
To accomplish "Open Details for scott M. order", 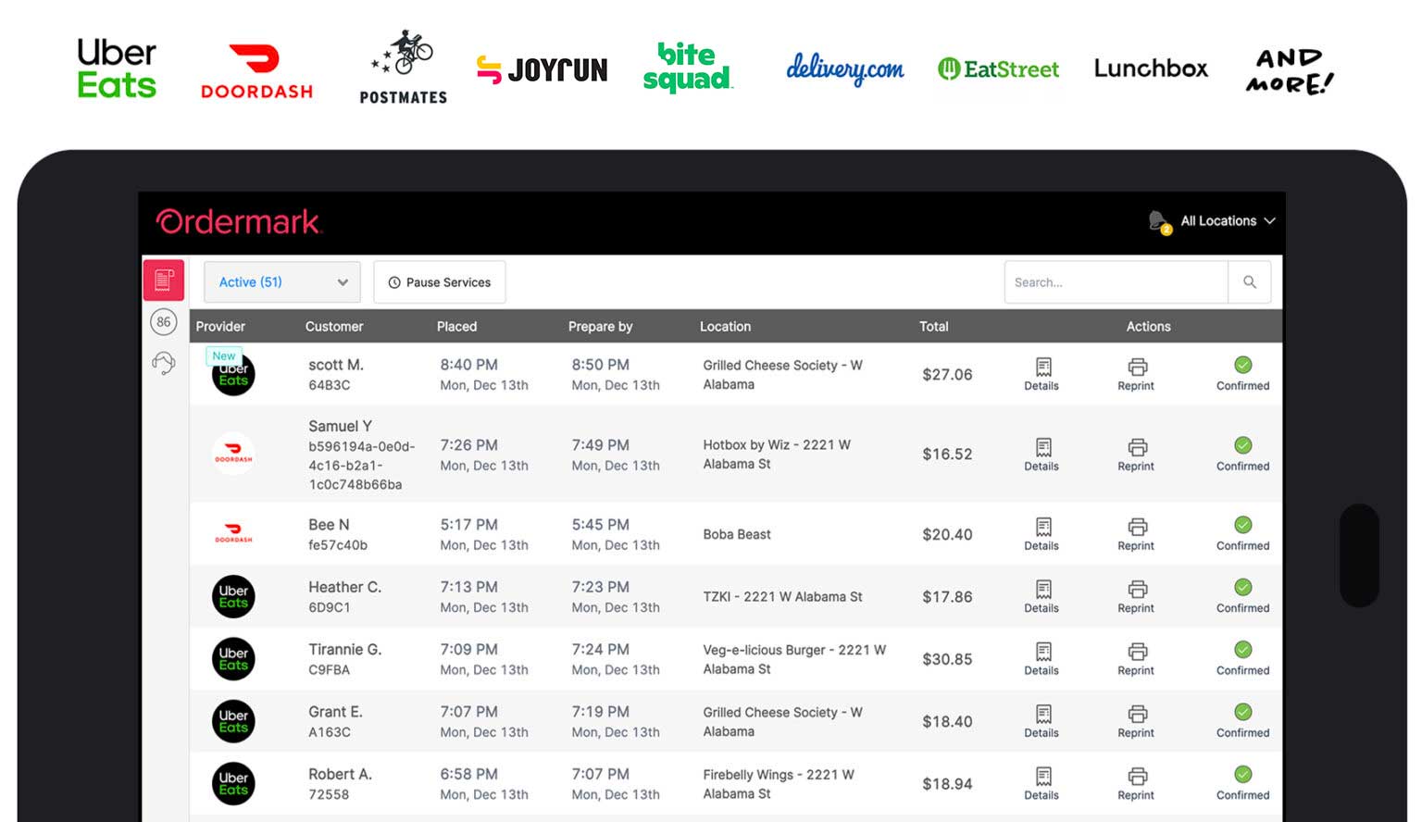I will coord(1042,374).
